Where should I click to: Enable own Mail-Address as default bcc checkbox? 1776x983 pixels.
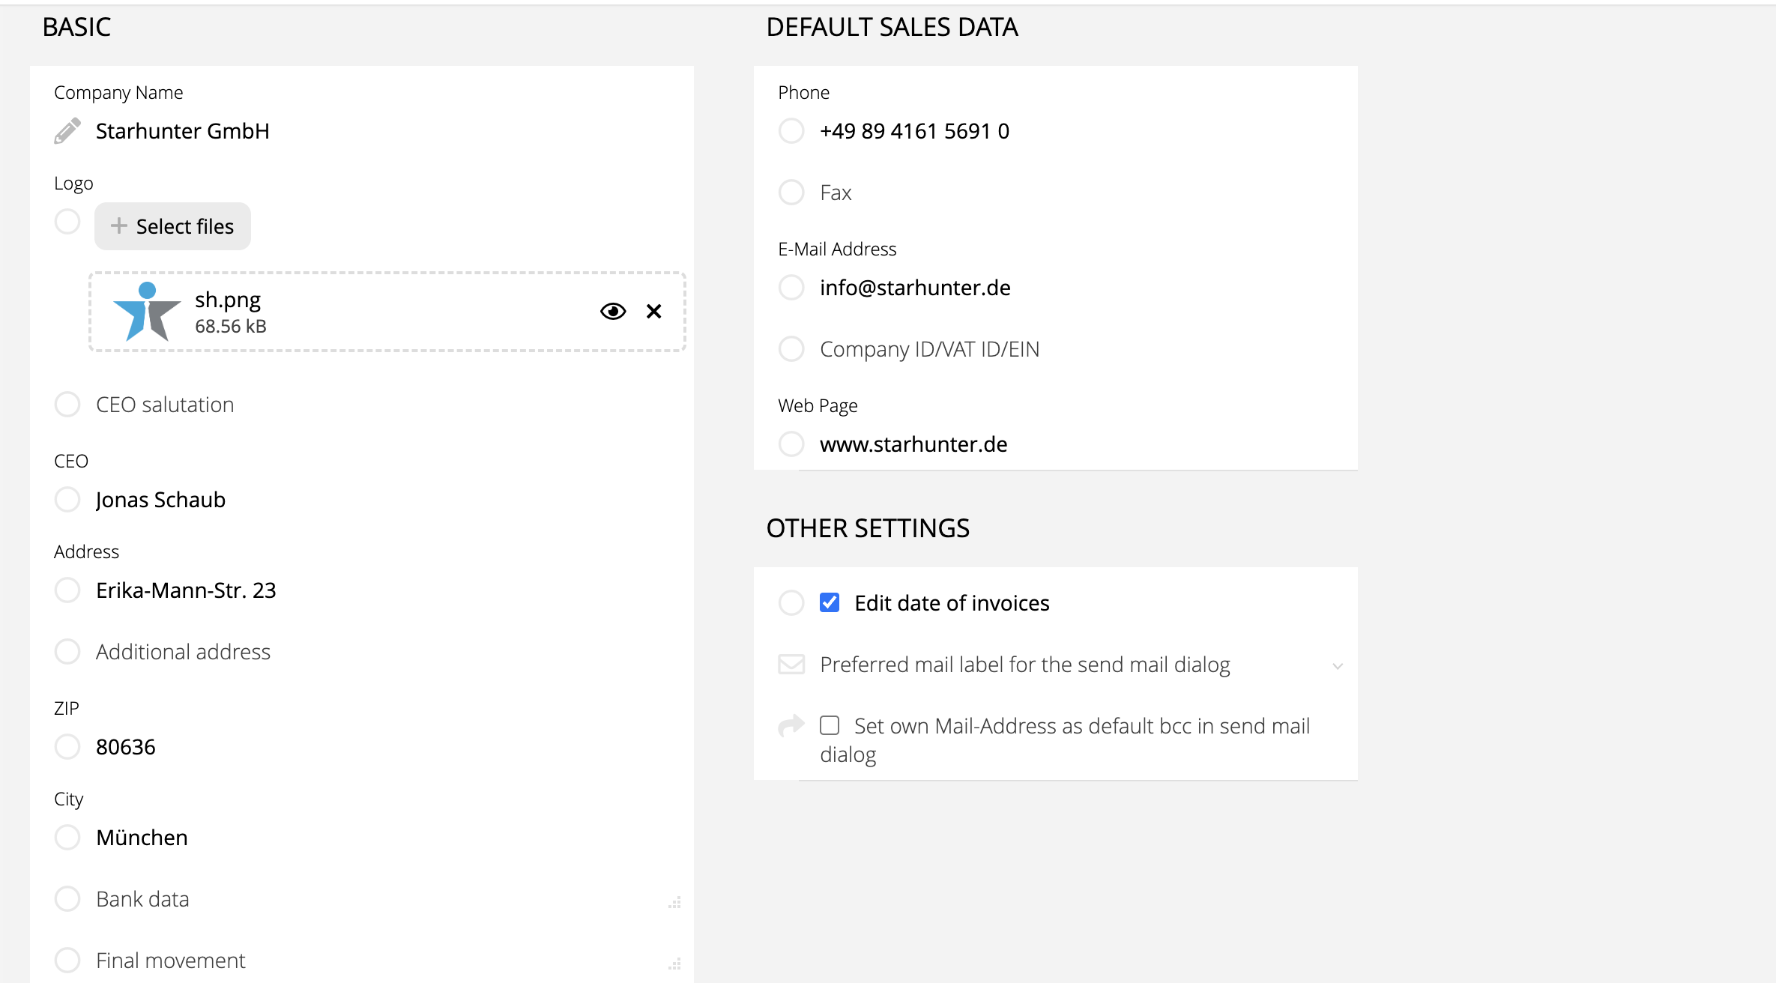click(x=830, y=725)
